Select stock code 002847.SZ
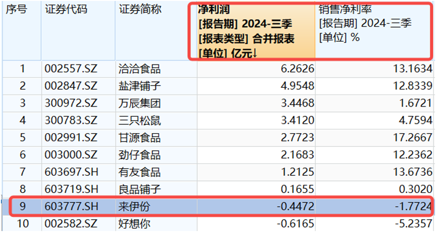 point(71,86)
